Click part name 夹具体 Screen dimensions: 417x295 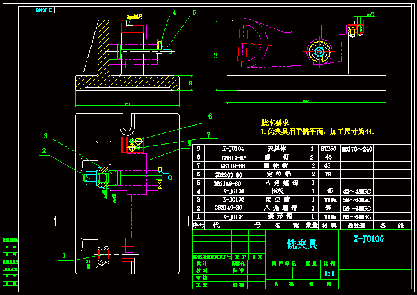[277, 149]
